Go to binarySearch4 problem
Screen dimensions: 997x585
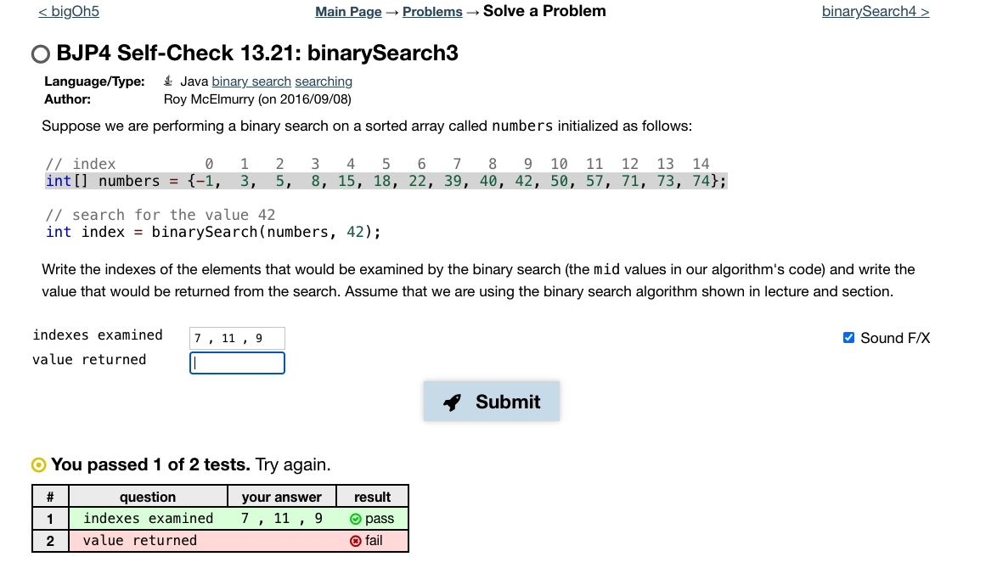[x=875, y=11]
